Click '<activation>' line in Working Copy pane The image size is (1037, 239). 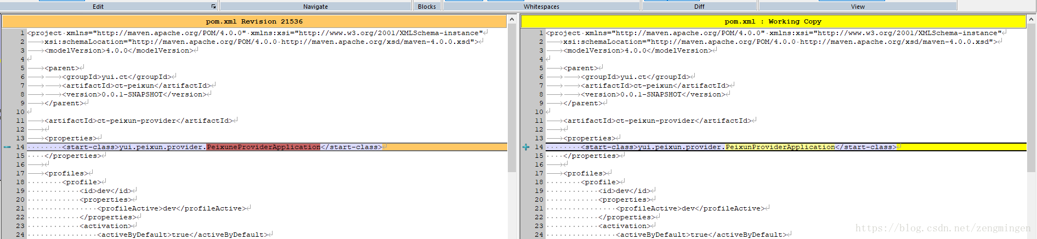click(625, 226)
